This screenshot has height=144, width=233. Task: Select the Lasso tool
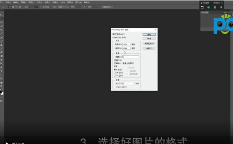[2, 22]
